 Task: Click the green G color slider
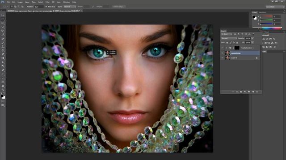(x=266, y=20)
